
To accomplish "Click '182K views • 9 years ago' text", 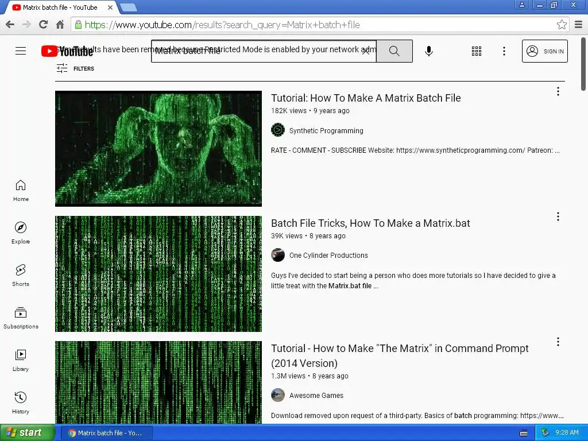I will (x=310, y=111).
